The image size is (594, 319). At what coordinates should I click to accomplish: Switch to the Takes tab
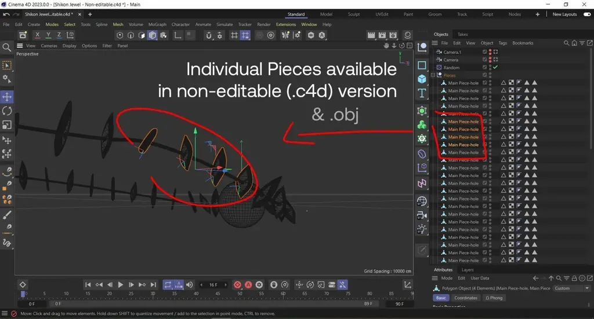462,34
